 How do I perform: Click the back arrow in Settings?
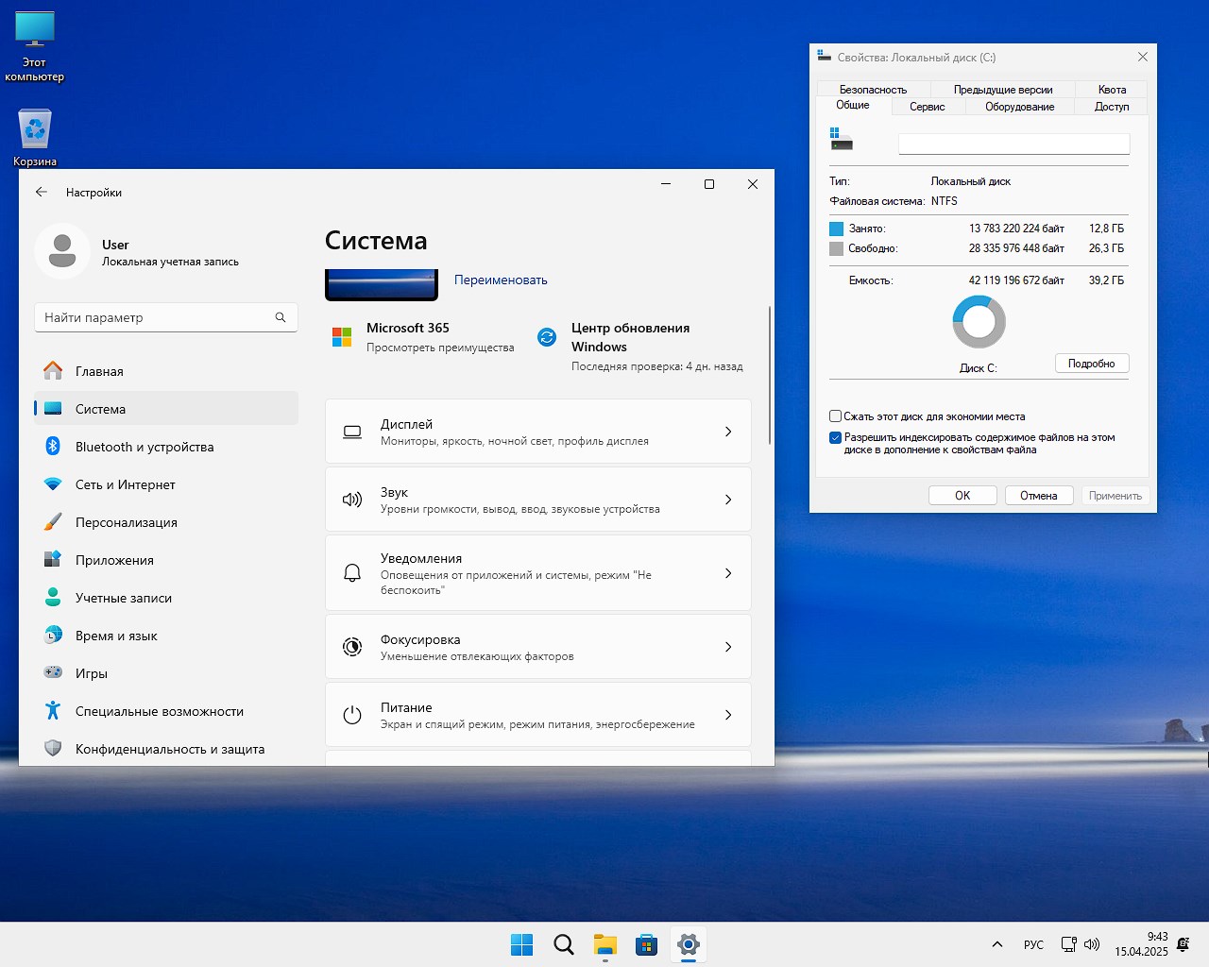(42, 192)
